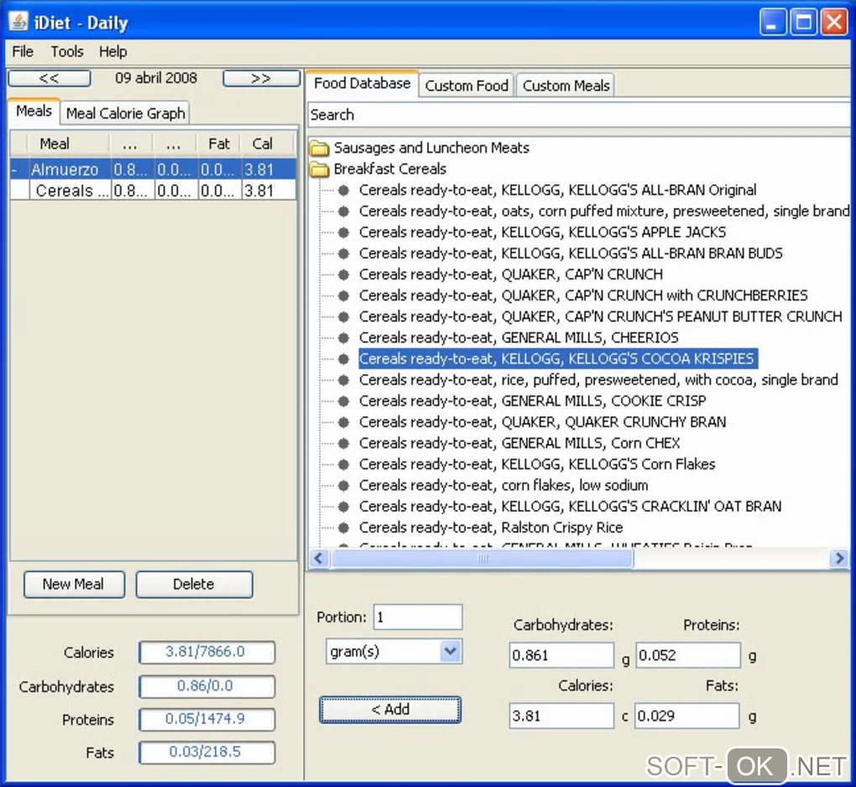Minimize the iDiet window
The image size is (856, 787).
(772, 23)
